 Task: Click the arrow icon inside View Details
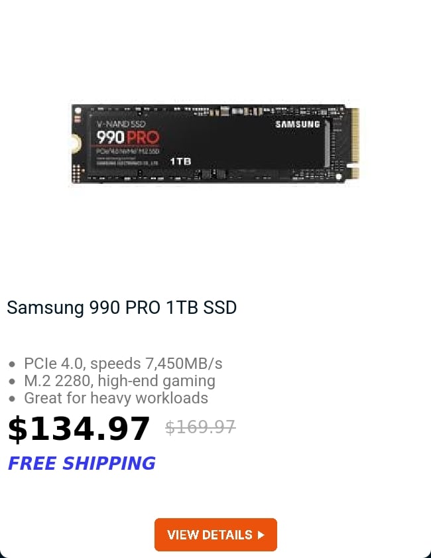261,535
